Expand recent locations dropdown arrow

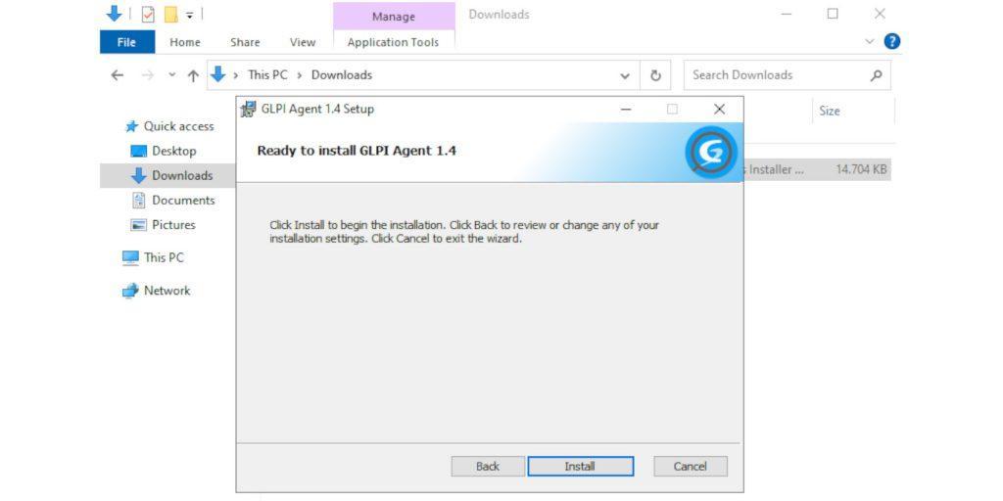tap(171, 75)
